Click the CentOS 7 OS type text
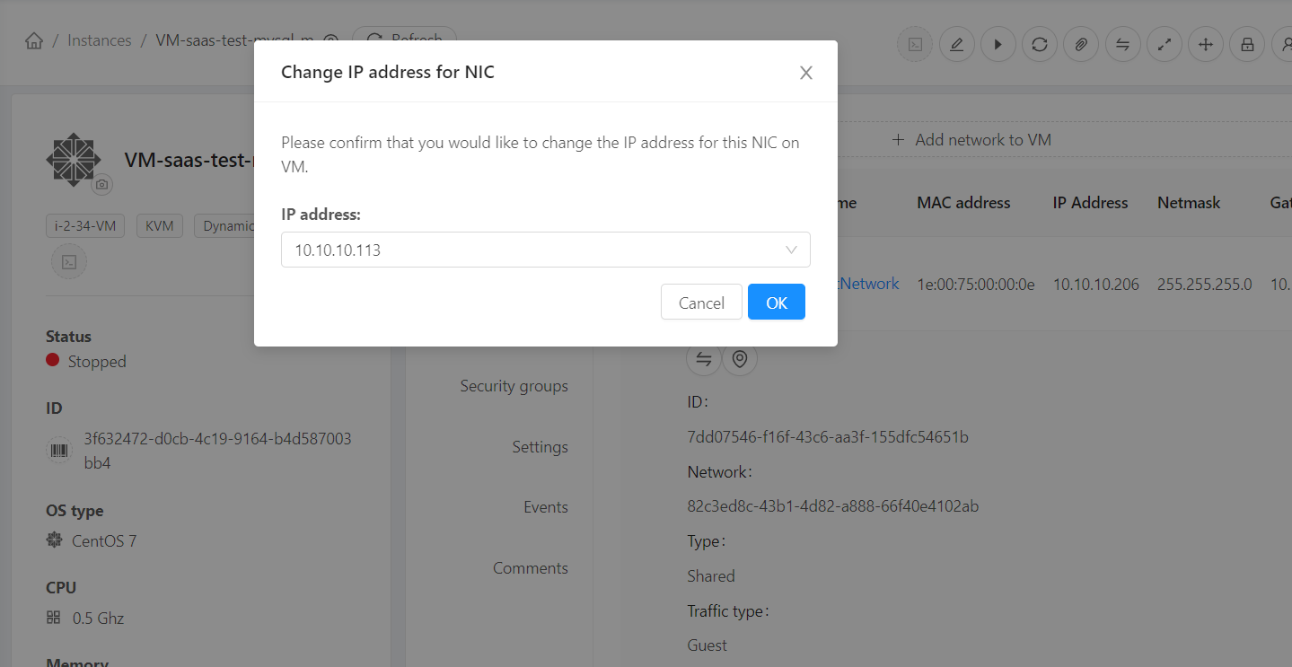The image size is (1292, 667). 104,541
